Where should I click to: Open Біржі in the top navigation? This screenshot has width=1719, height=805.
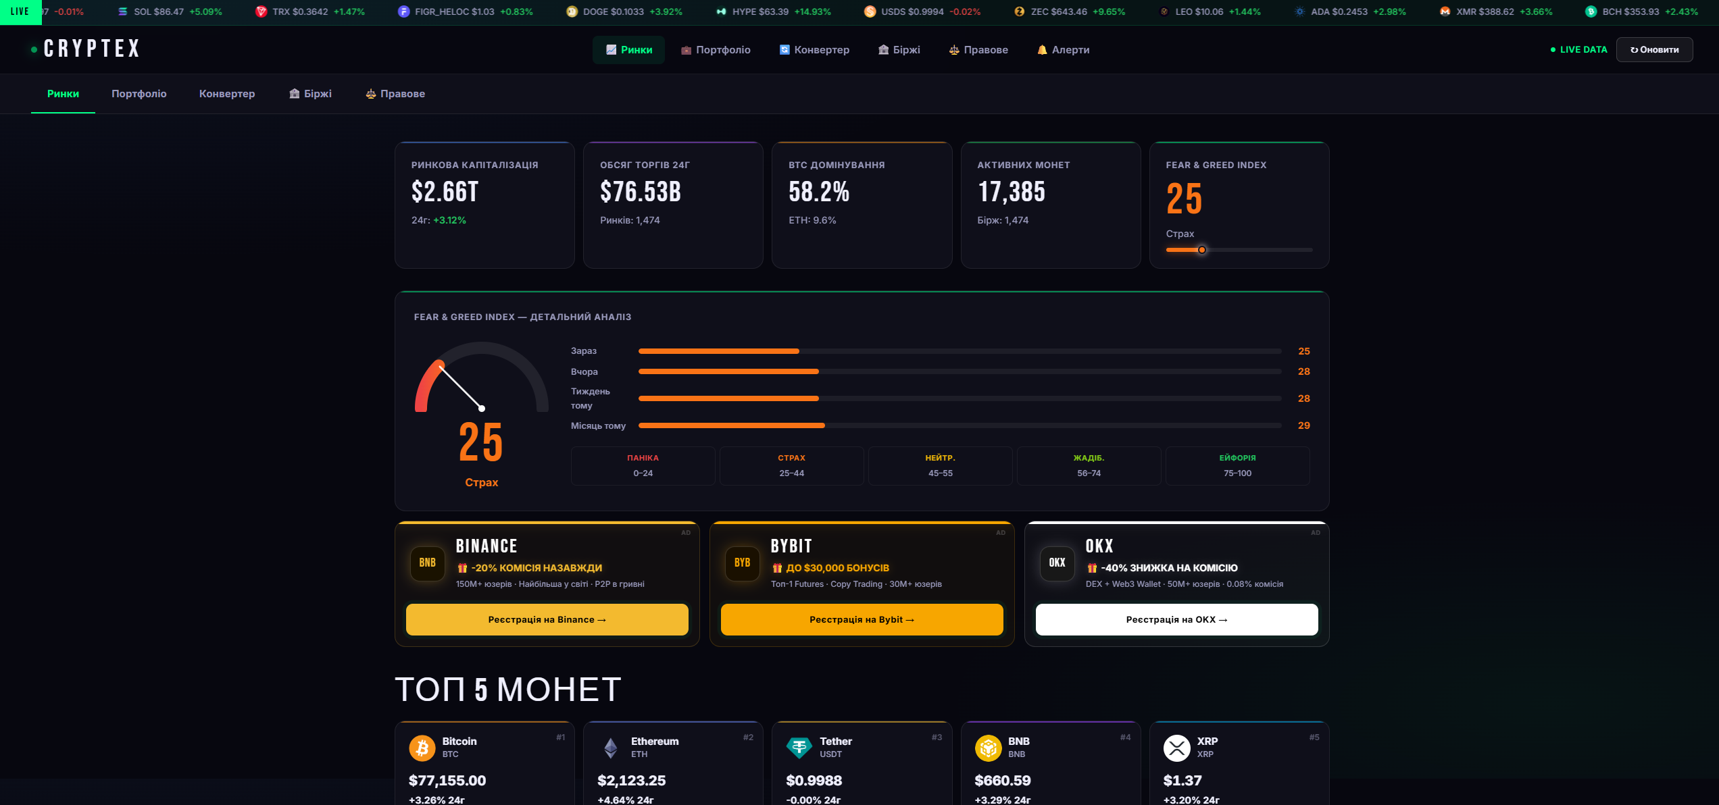[x=899, y=50]
